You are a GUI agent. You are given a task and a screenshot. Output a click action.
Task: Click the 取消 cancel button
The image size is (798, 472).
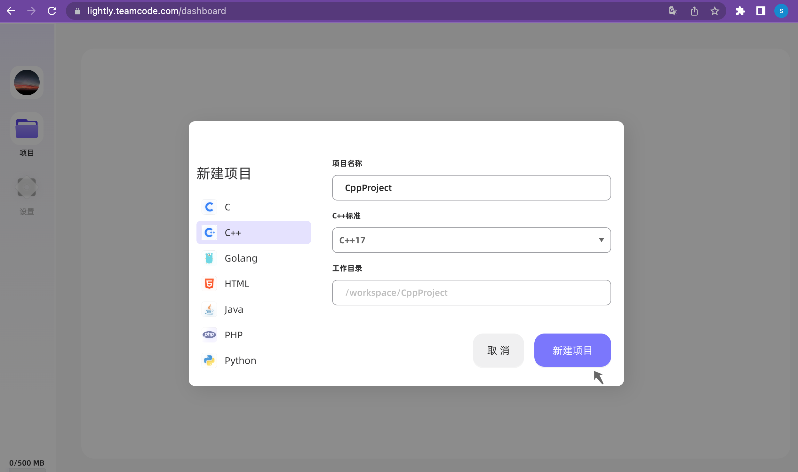pyautogui.click(x=498, y=350)
